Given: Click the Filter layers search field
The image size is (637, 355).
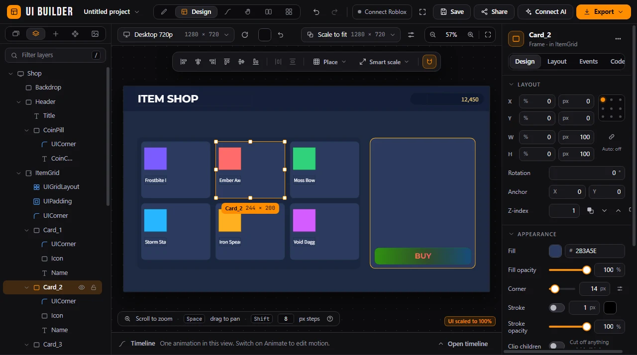Looking at the screenshot, I should point(55,55).
